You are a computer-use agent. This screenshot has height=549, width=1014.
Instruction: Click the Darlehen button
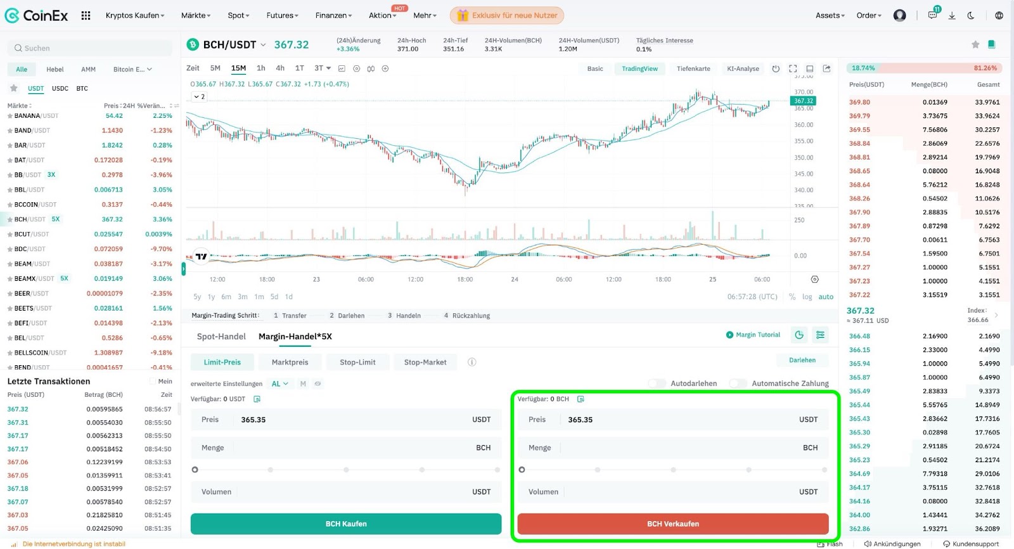click(802, 360)
